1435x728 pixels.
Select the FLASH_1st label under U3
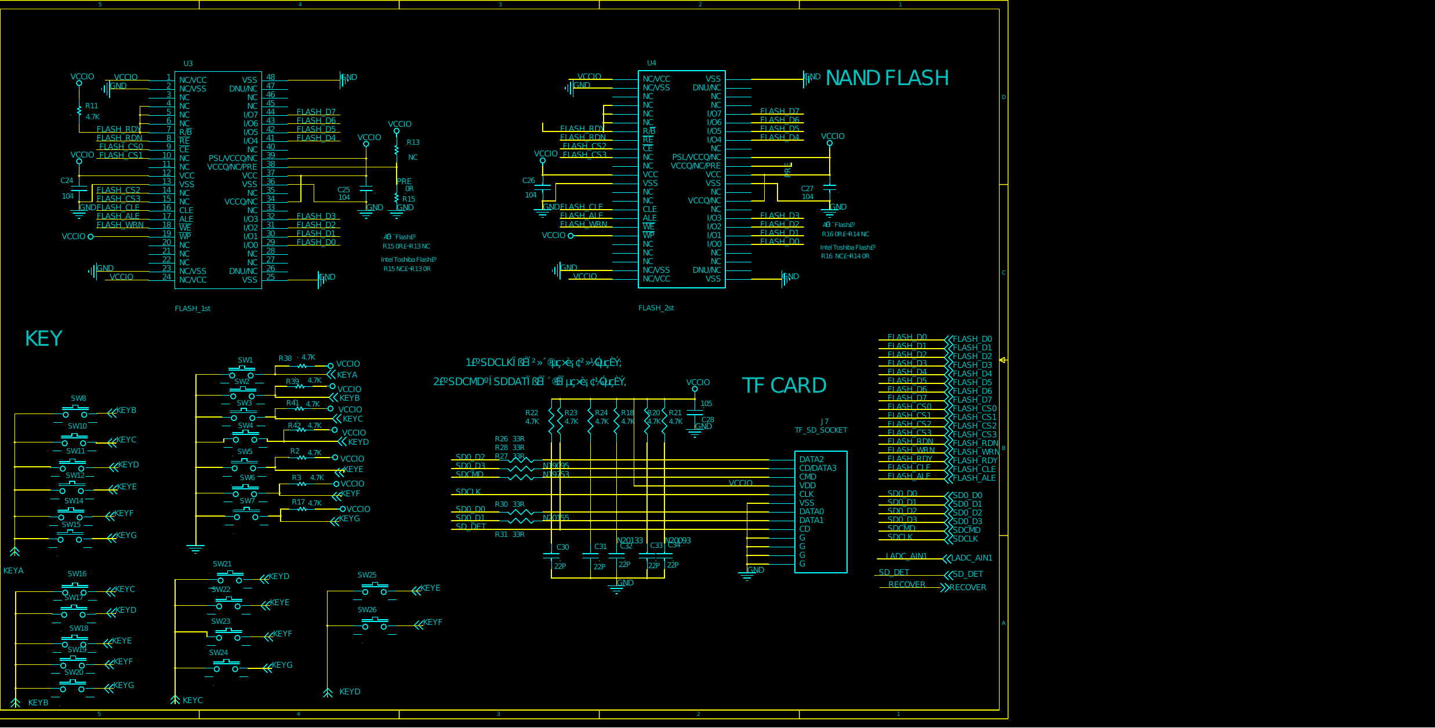tap(192, 309)
